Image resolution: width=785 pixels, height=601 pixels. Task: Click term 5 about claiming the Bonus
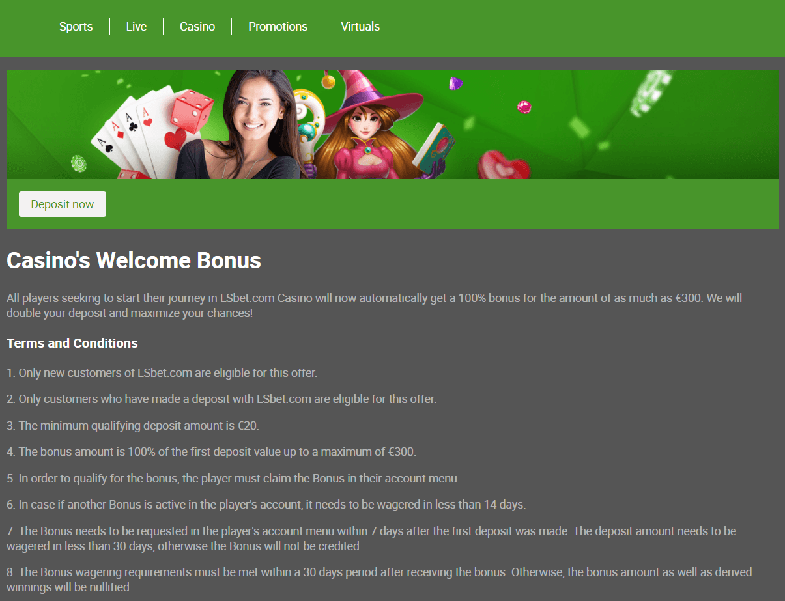click(x=233, y=478)
